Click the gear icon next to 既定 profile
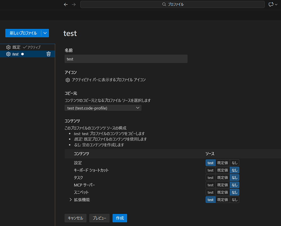The width and height of the screenshot is (281, 226). click(8, 47)
